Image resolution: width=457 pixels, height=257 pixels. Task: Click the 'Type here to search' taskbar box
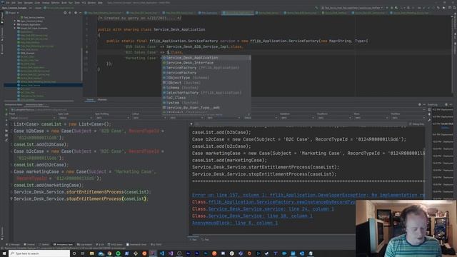point(39,253)
